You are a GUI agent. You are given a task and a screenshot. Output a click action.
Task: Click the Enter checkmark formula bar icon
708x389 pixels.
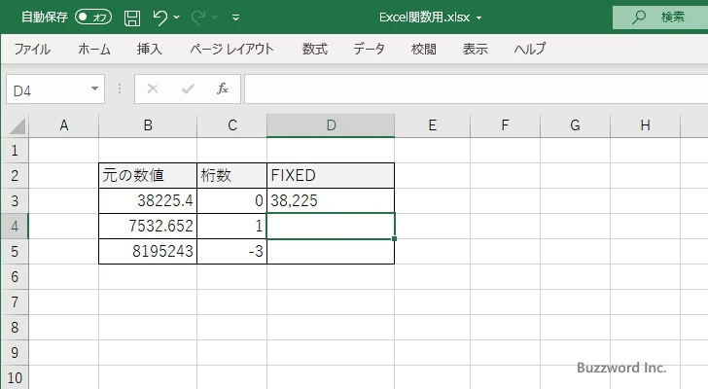(188, 88)
